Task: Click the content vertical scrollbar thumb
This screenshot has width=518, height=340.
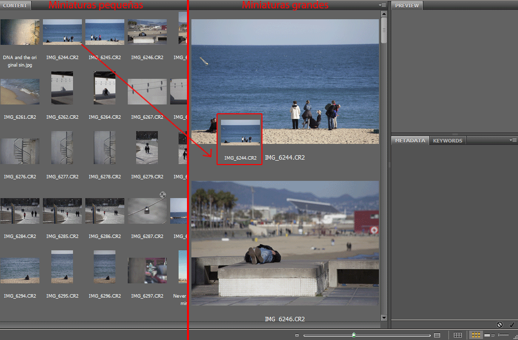Action: pos(384,31)
